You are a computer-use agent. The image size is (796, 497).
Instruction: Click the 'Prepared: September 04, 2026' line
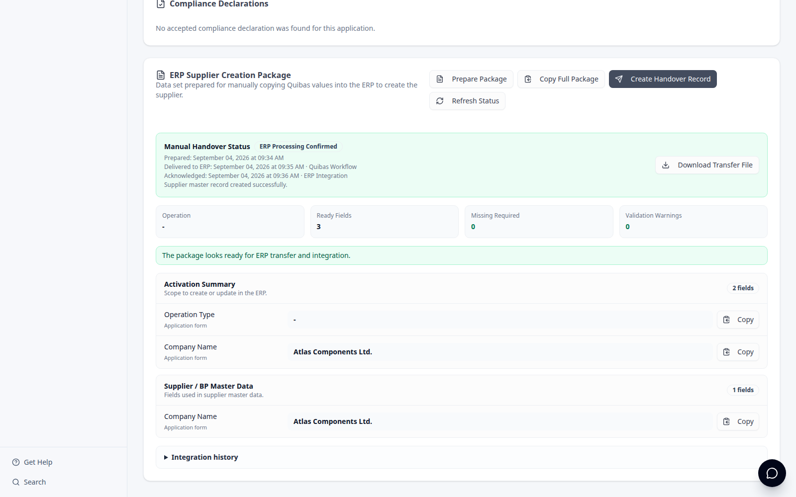224,158
